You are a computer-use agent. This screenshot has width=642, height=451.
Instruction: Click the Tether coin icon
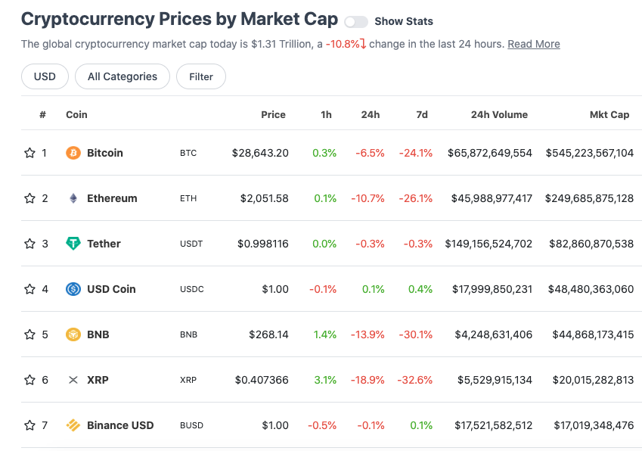(x=73, y=244)
